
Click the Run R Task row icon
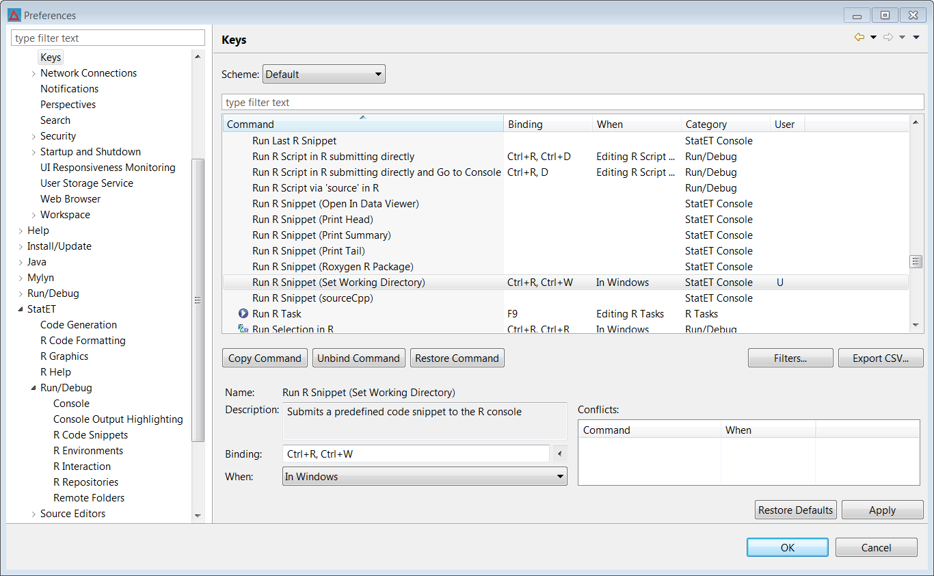click(x=243, y=313)
